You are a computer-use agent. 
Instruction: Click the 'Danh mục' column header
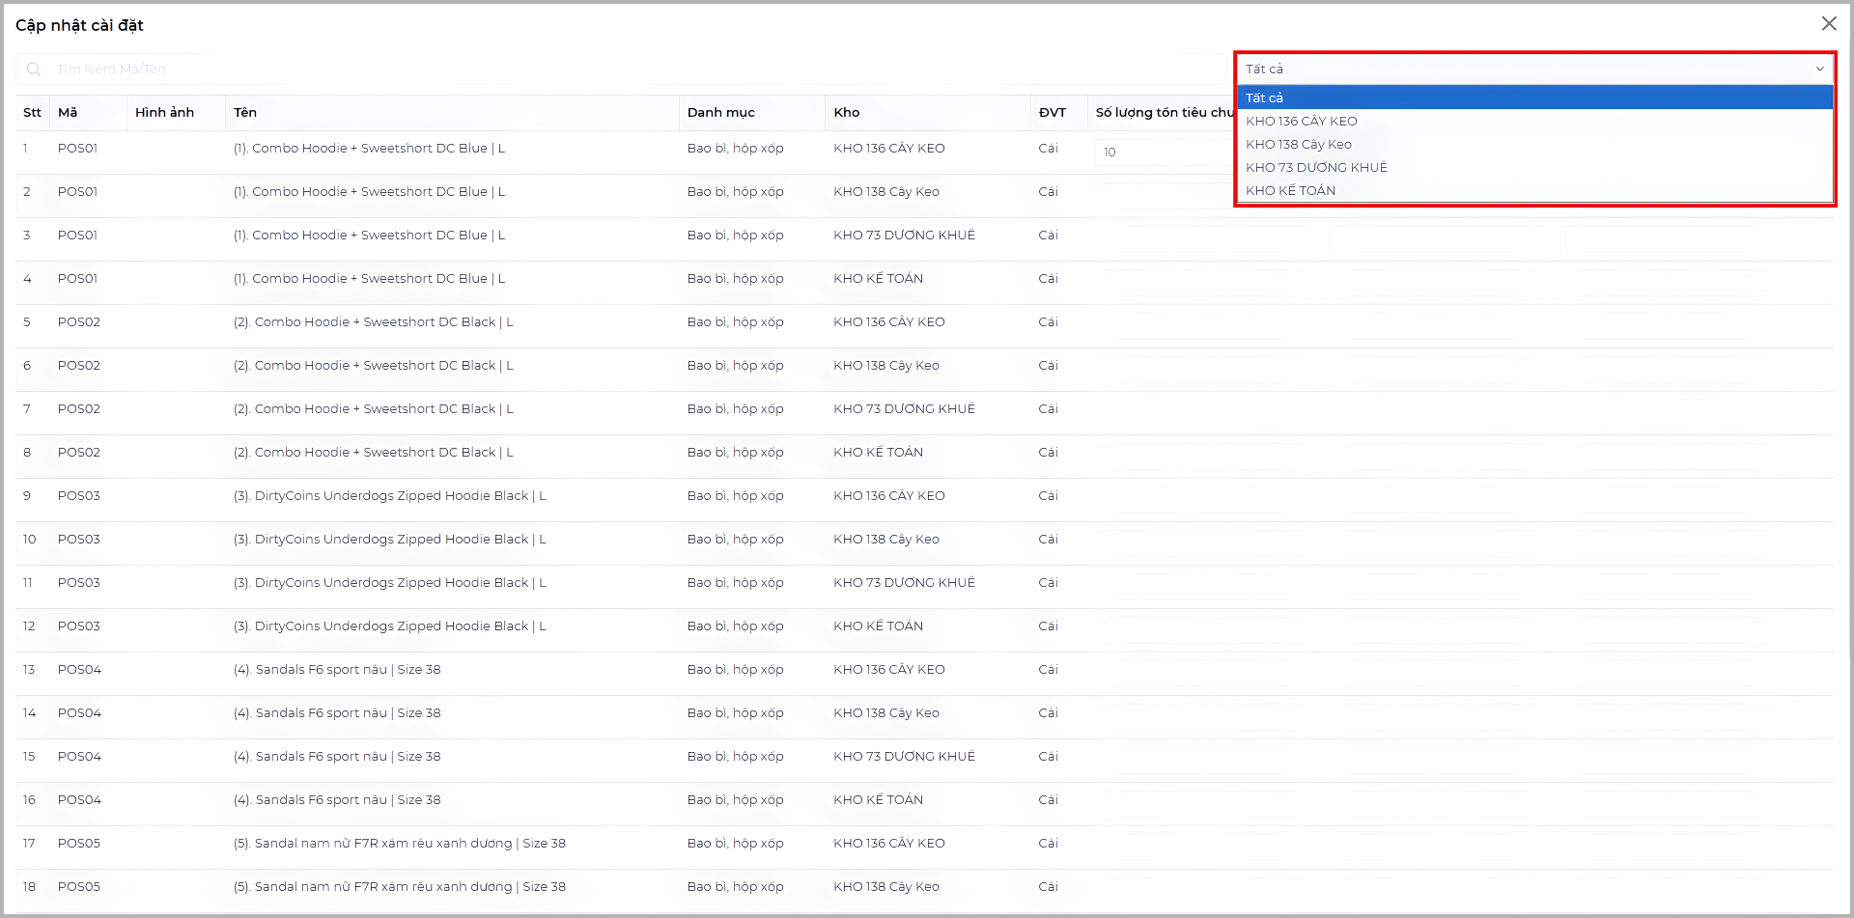tap(720, 113)
